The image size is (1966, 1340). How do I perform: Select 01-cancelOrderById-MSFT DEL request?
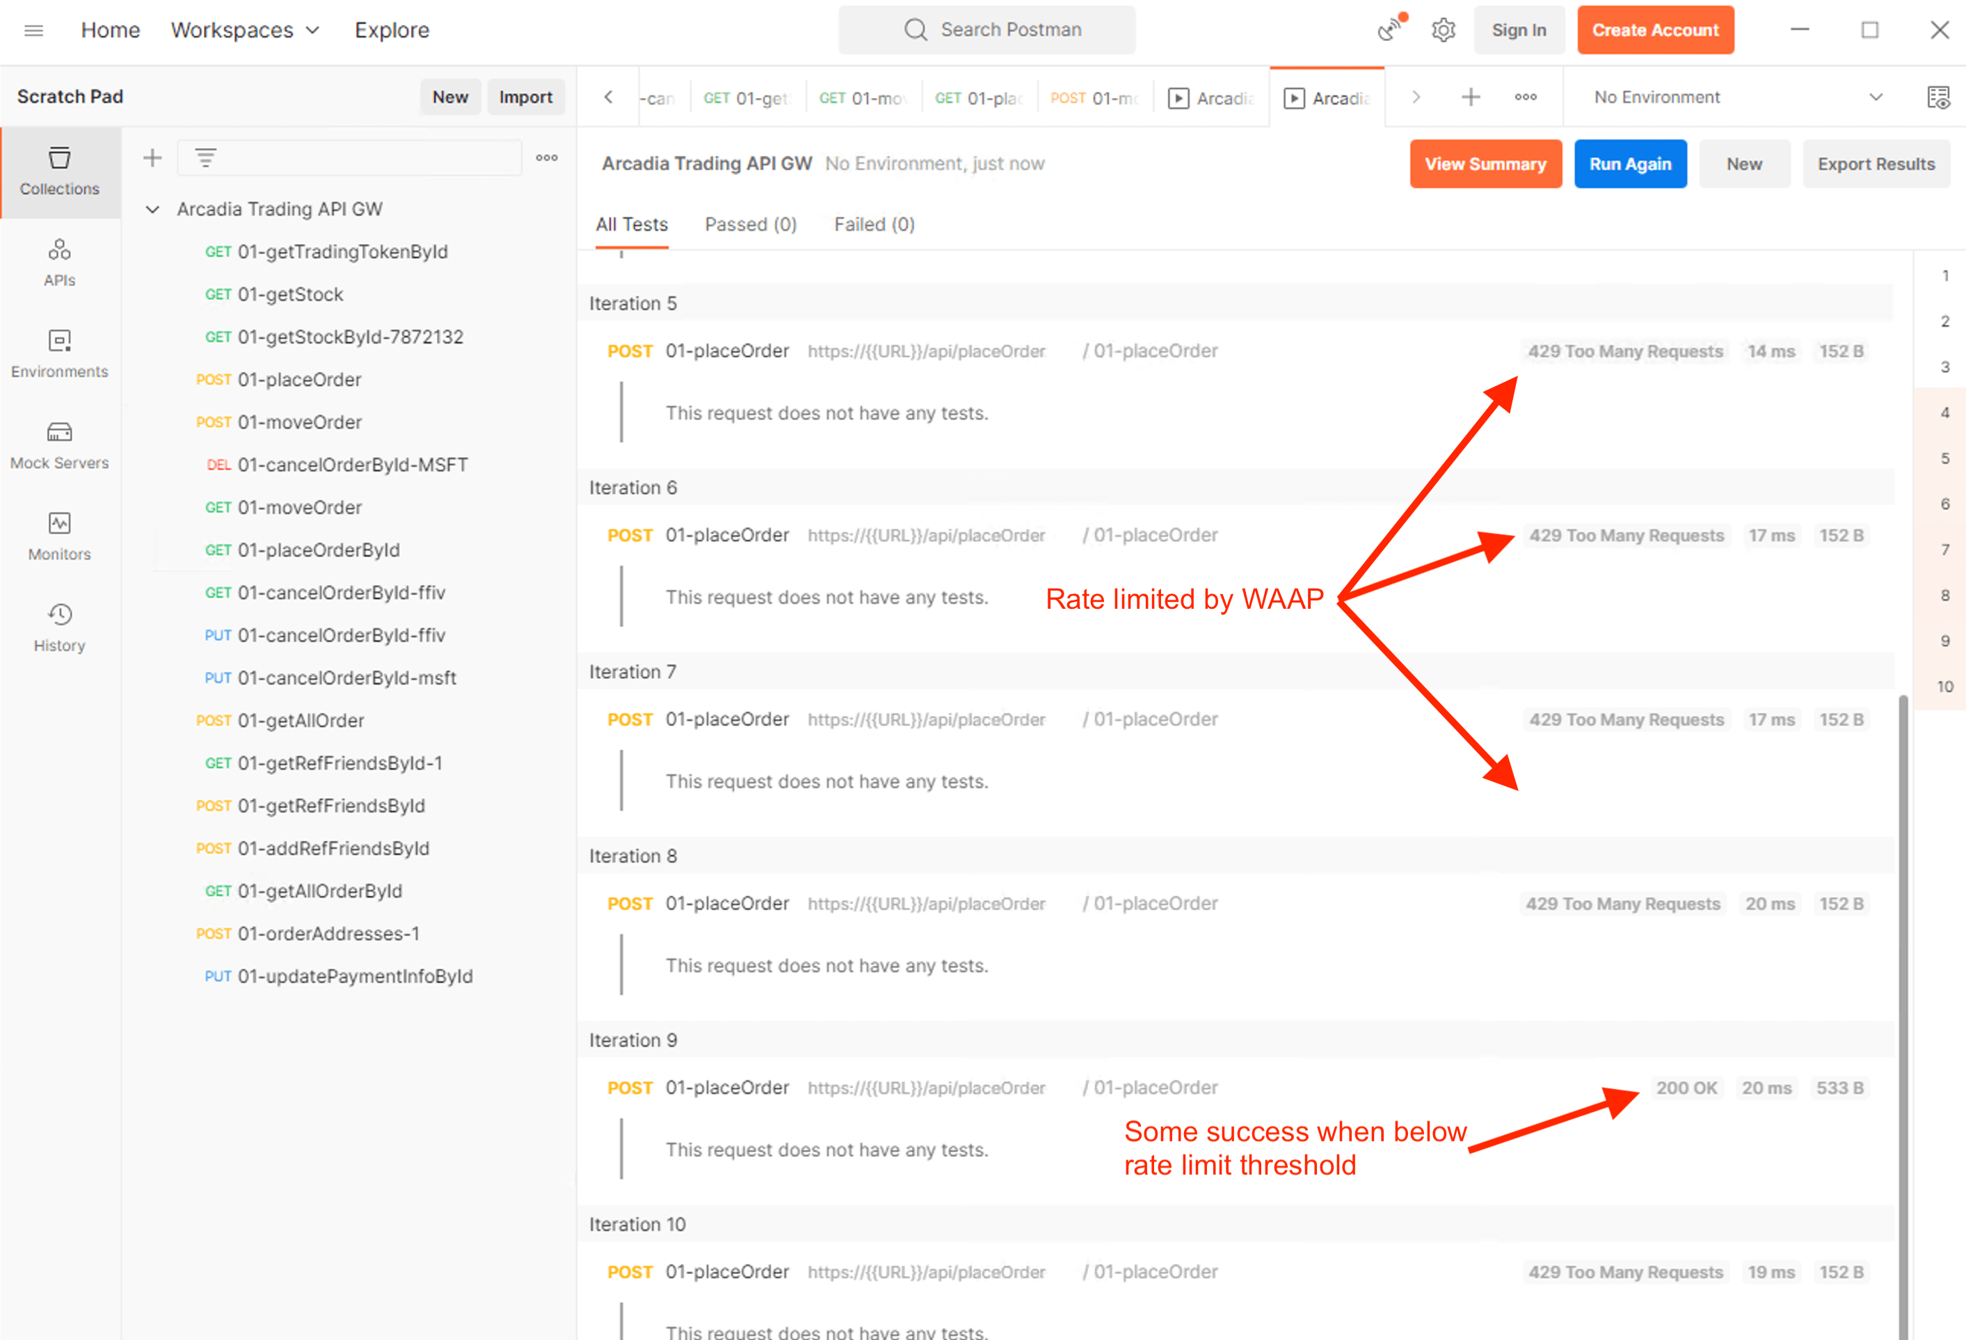[x=352, y=465]
